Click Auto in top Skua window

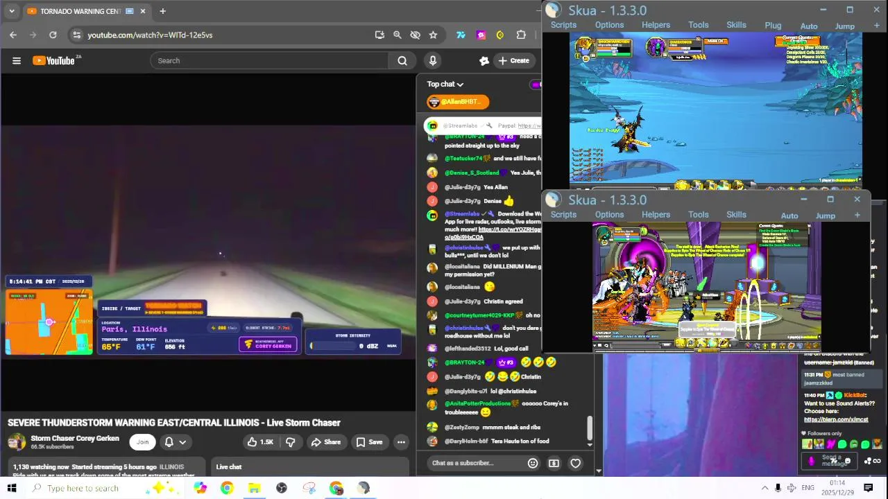(x=809, y=26)
